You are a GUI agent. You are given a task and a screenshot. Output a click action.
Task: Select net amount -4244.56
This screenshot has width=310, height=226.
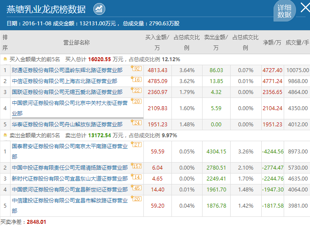[273, 152]
